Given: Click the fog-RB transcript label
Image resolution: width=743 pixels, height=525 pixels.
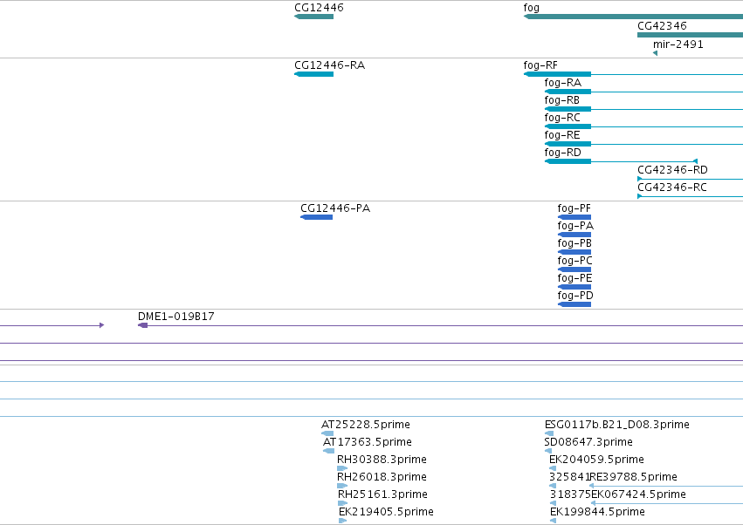Looking at the screenshot, I should [x=561, y=100].
